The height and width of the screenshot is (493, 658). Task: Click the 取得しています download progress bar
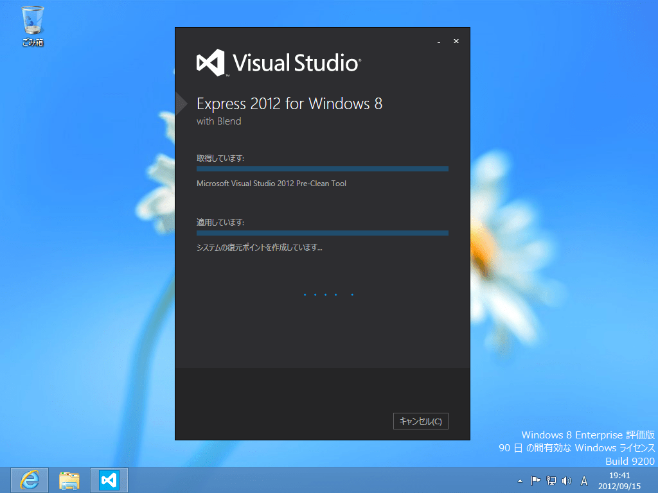click(323, 169)
